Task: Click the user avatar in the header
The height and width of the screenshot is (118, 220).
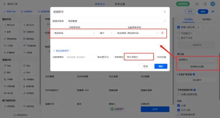Action: coord(213,4)
